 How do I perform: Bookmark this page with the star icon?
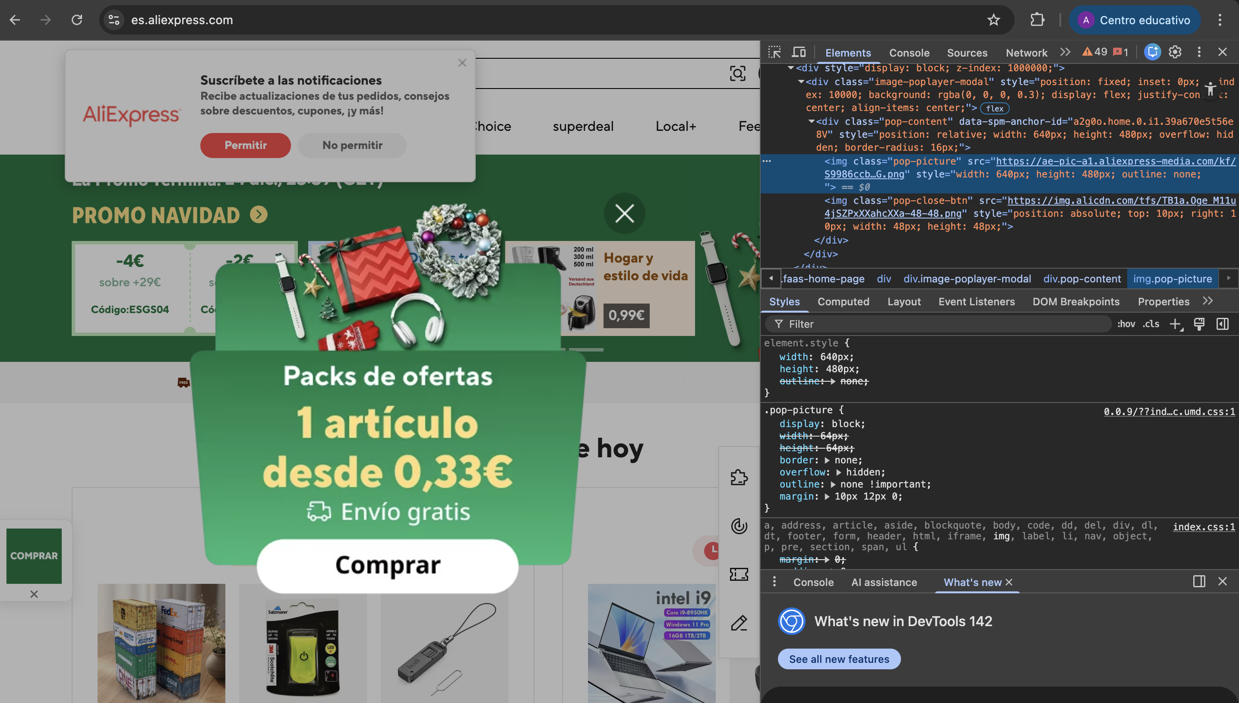993,20
